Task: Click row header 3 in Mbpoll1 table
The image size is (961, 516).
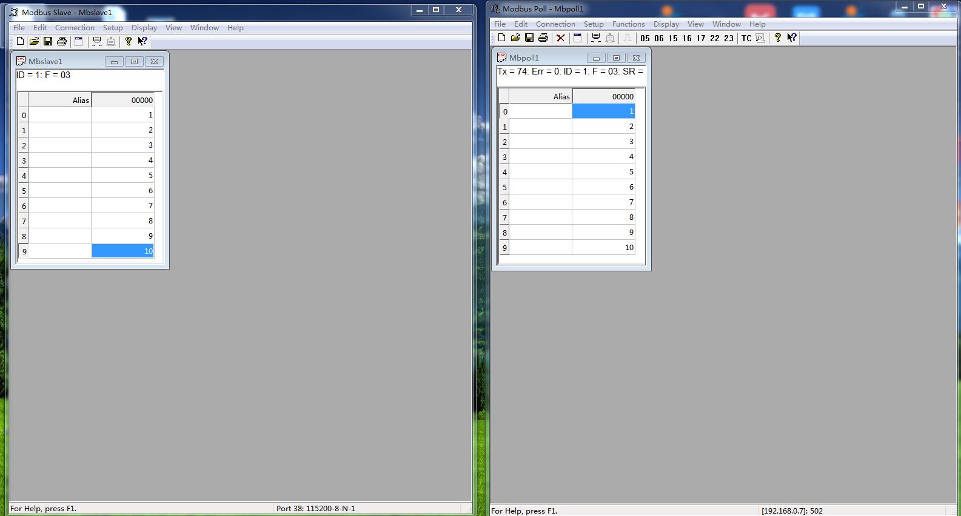Action: (504, 157)
